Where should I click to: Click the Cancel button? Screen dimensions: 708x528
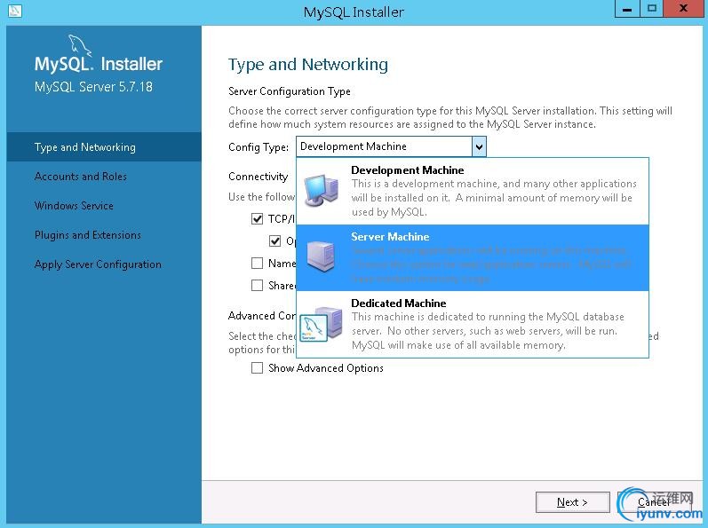point(653,502)
